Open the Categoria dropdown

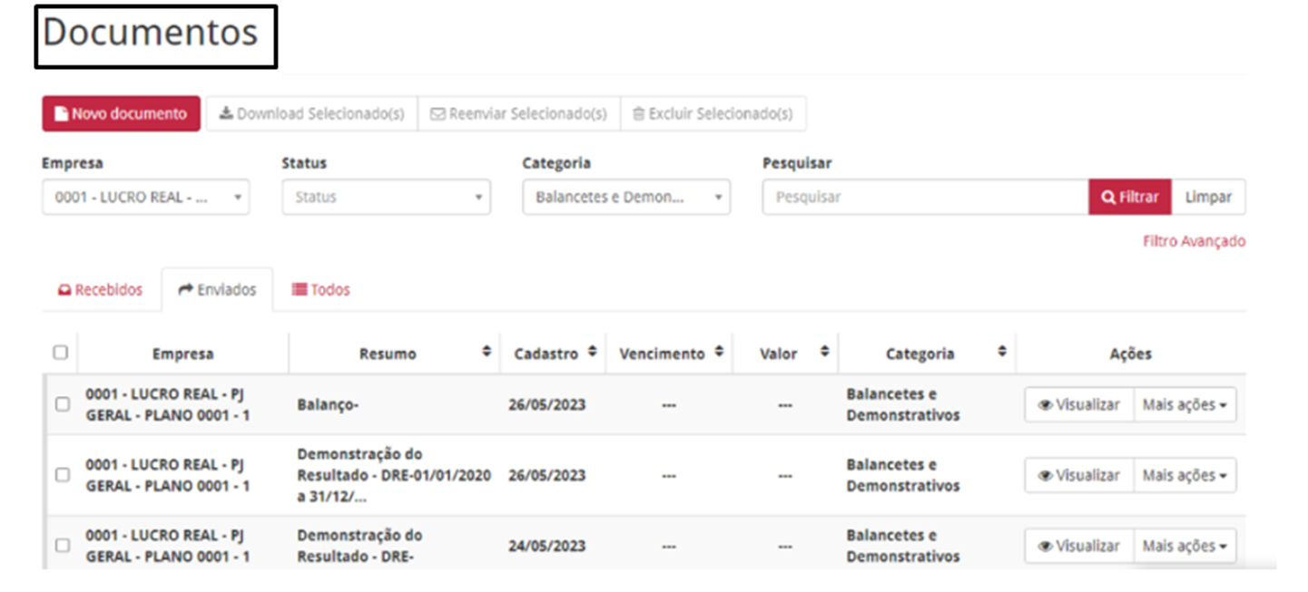point(626,197)
